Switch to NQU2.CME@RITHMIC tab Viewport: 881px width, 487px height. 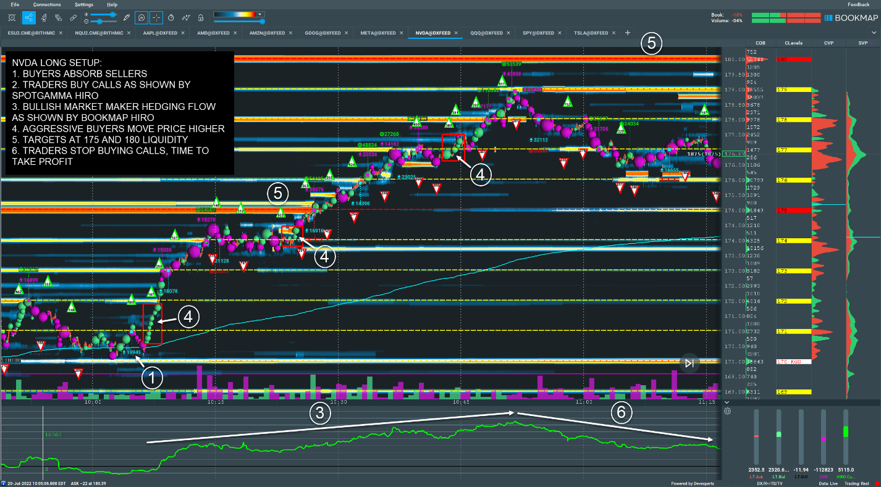pos(99,33)
